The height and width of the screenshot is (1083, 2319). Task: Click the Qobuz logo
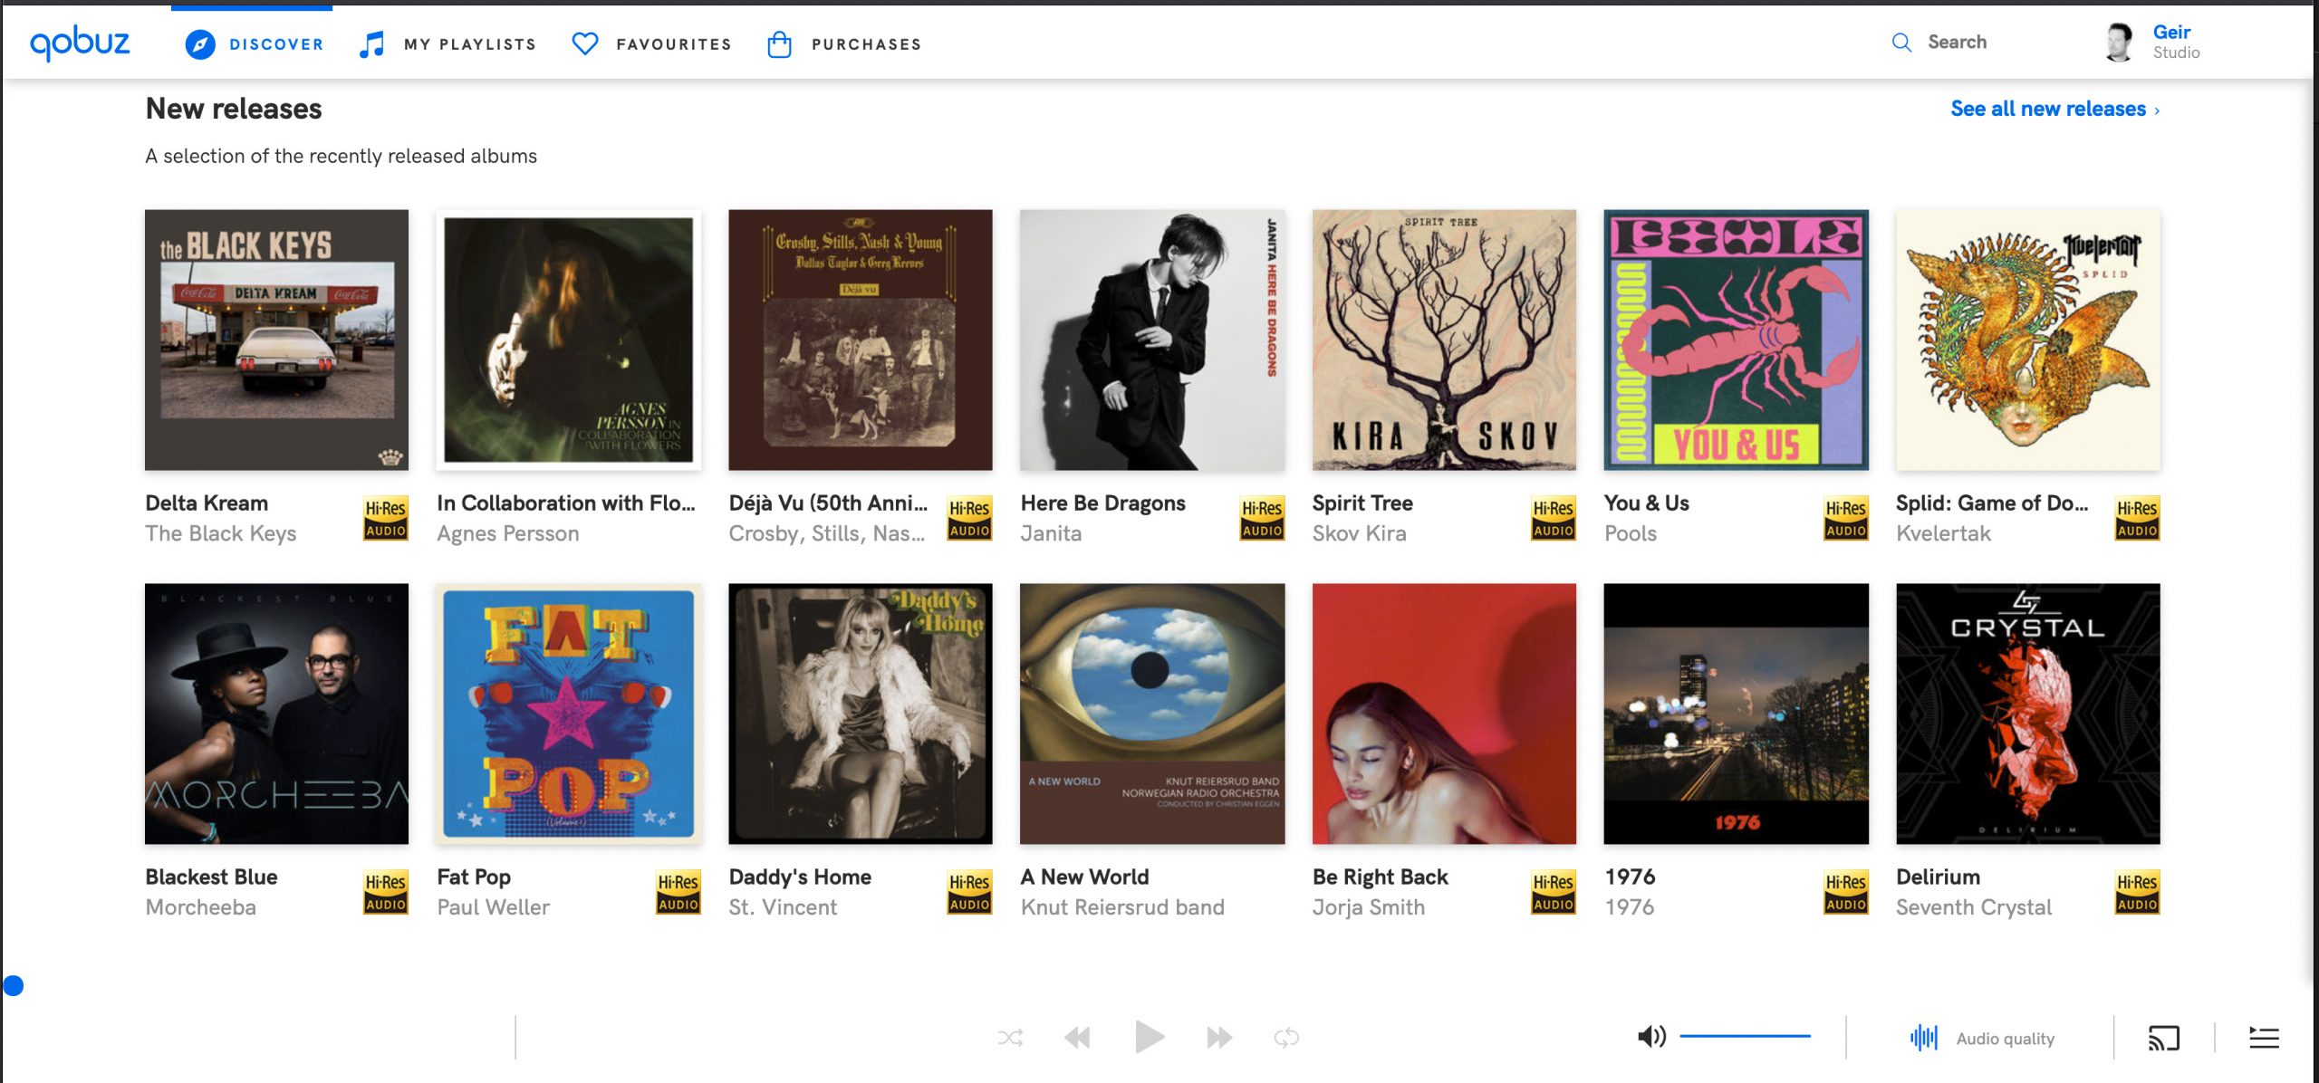tap(80, 43)
